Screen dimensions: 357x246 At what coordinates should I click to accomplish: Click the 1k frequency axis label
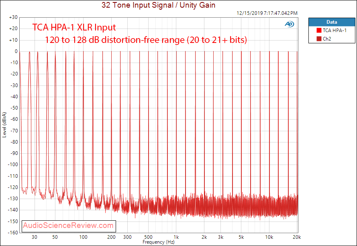[176, 237]
